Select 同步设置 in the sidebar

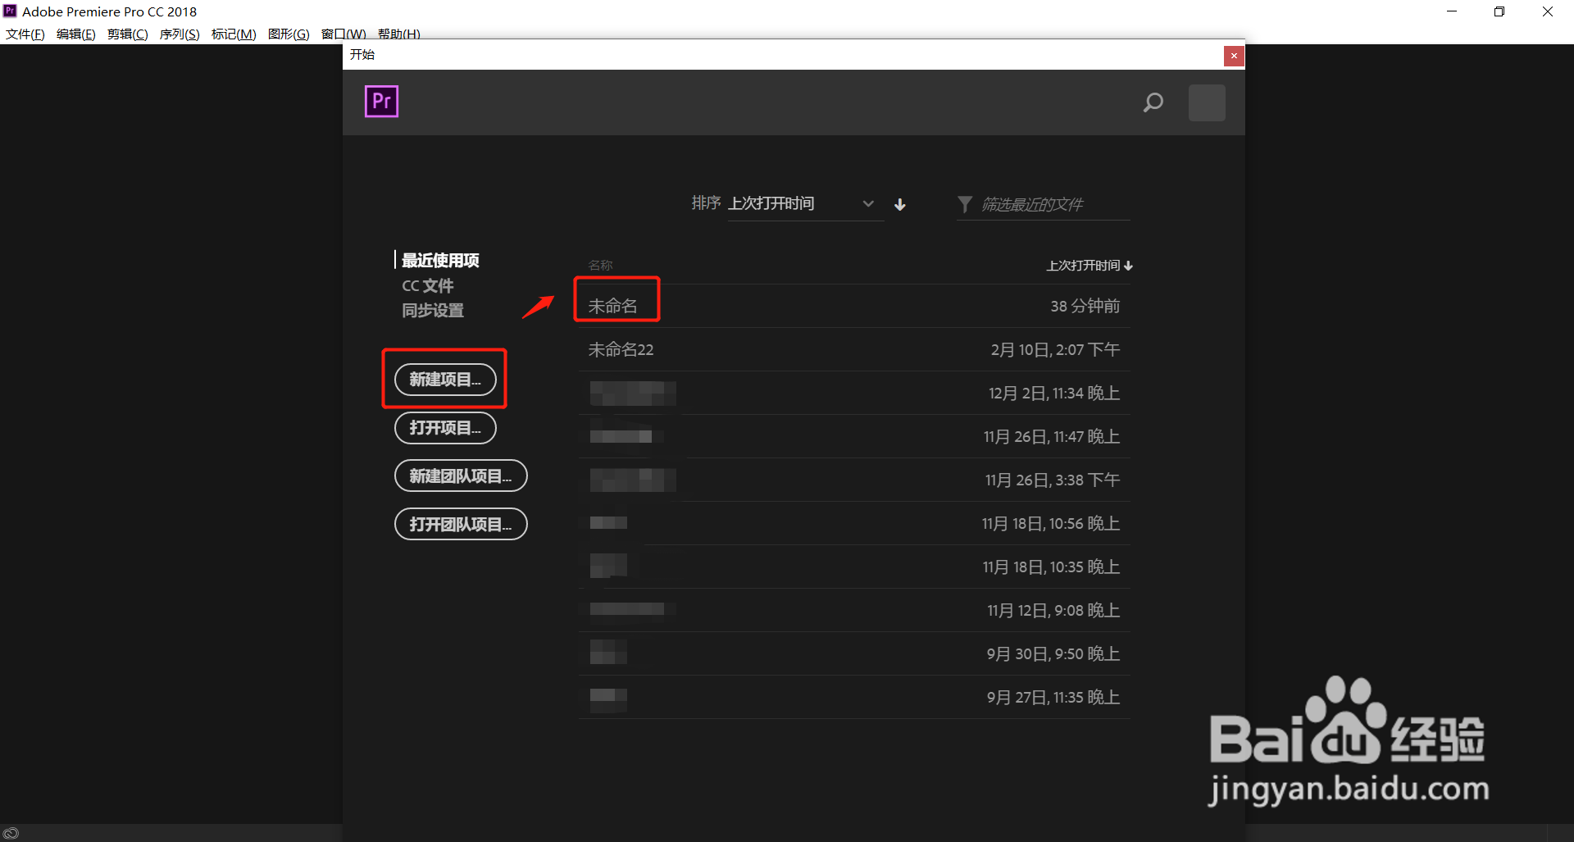coord(432,310)
